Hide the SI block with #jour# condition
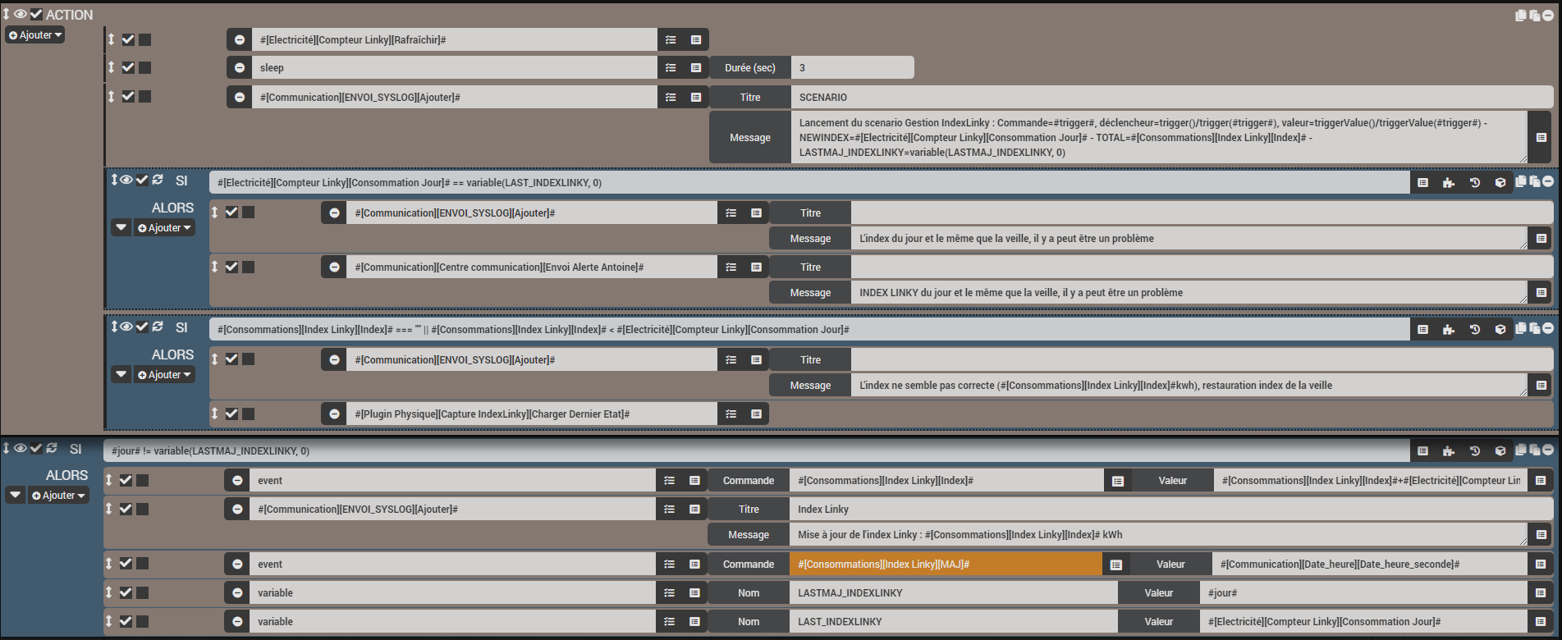Image resolution: width=1562 pixels, height=640 pixels. point(21,448)
